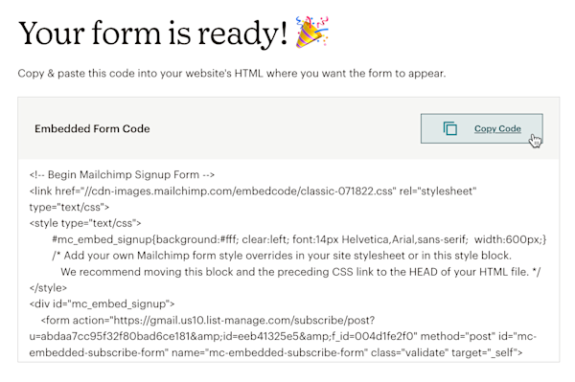Image resolution: width=575 pixels, height=382 pixels.
Task: Click the 'Add your own Mailchimp form style' comment
Action: pos(281,256)
